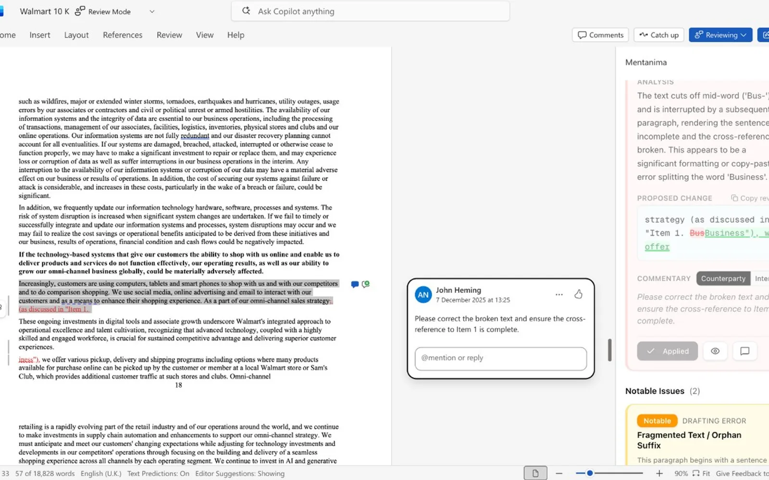
Task: Open the Comments pane button
Action: pos(600,35)
